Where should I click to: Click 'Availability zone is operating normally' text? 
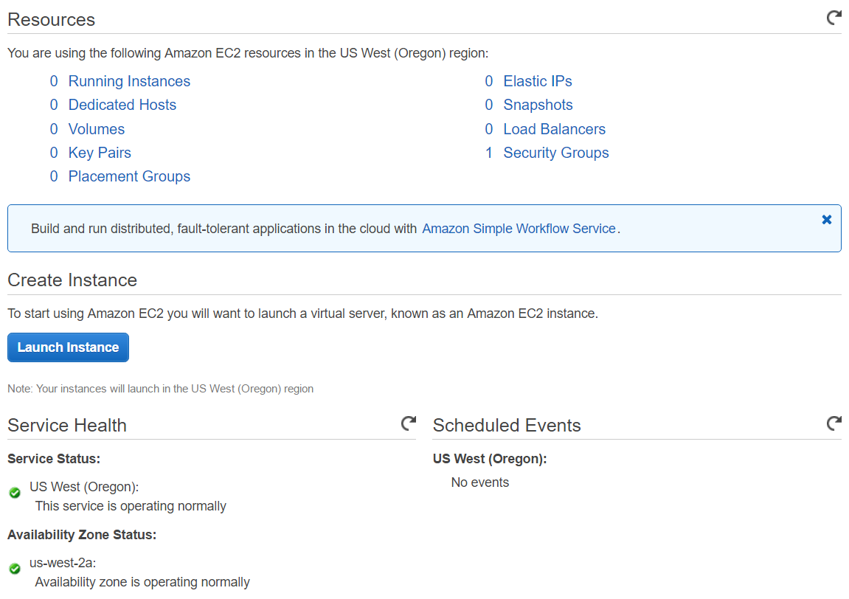pyautogui.click(x=142, y=582)
